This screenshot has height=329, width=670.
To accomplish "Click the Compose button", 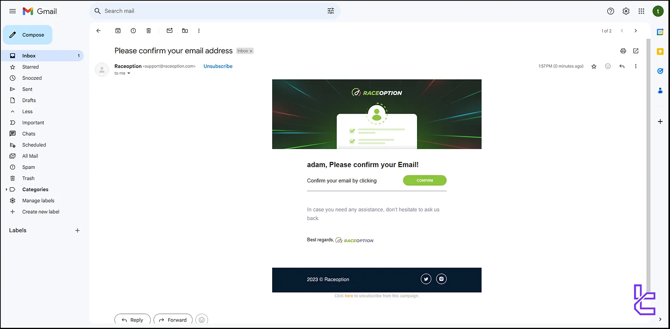I will (x=28, y=35).
